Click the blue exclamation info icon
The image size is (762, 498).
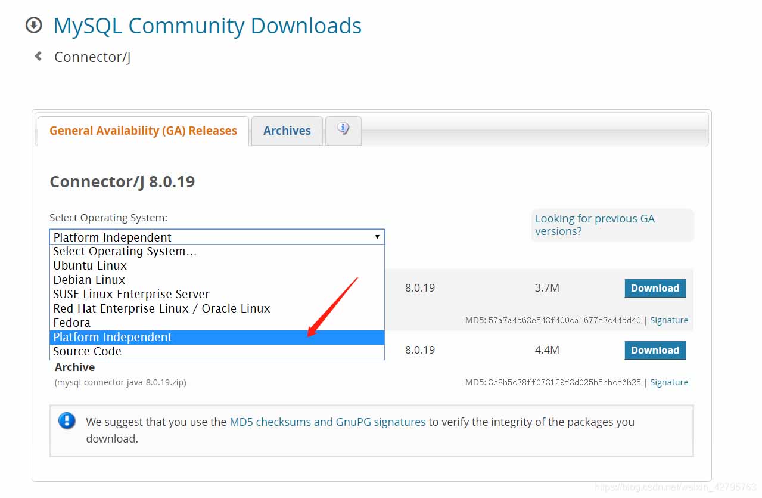point(67,421)
